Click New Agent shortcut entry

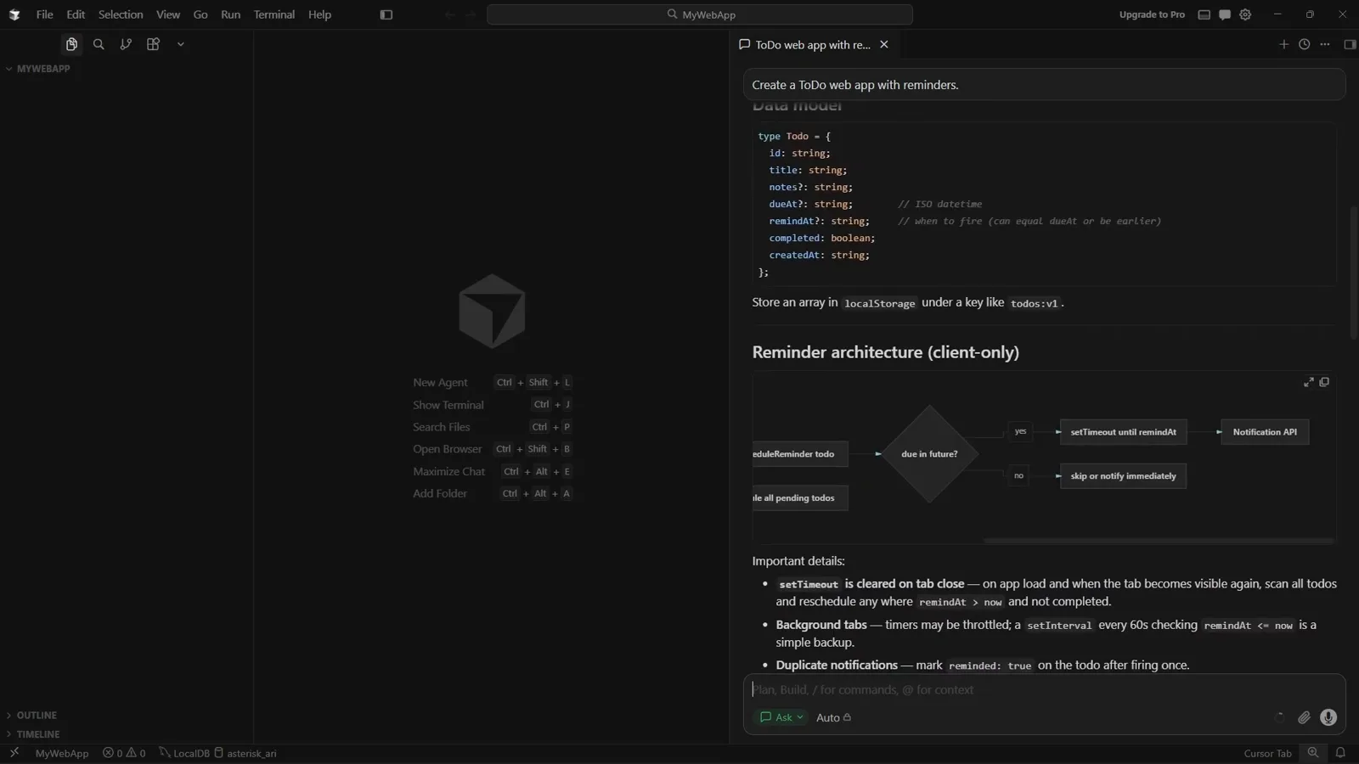[492, 383]
